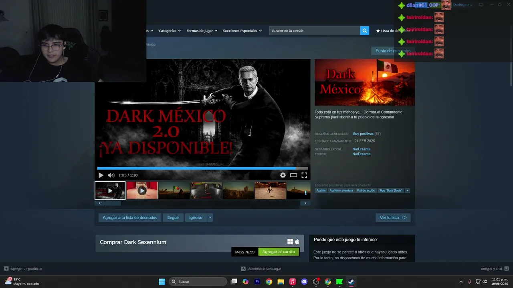The height and width of the screenshot is (288, 513).
Task: Select the Rol de acción tag
Action: point(366,190)
